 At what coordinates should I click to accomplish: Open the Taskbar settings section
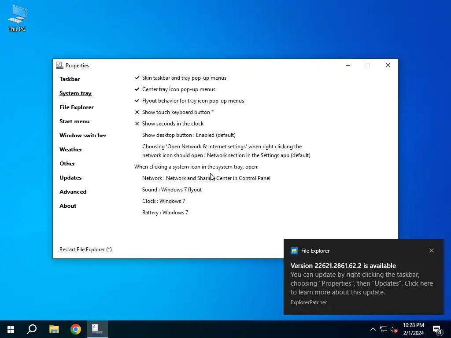[70, 79]
